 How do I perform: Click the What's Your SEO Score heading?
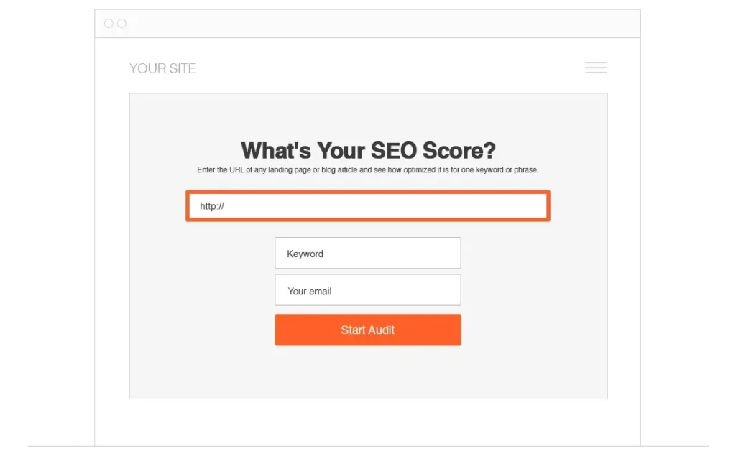coord(368,151)
